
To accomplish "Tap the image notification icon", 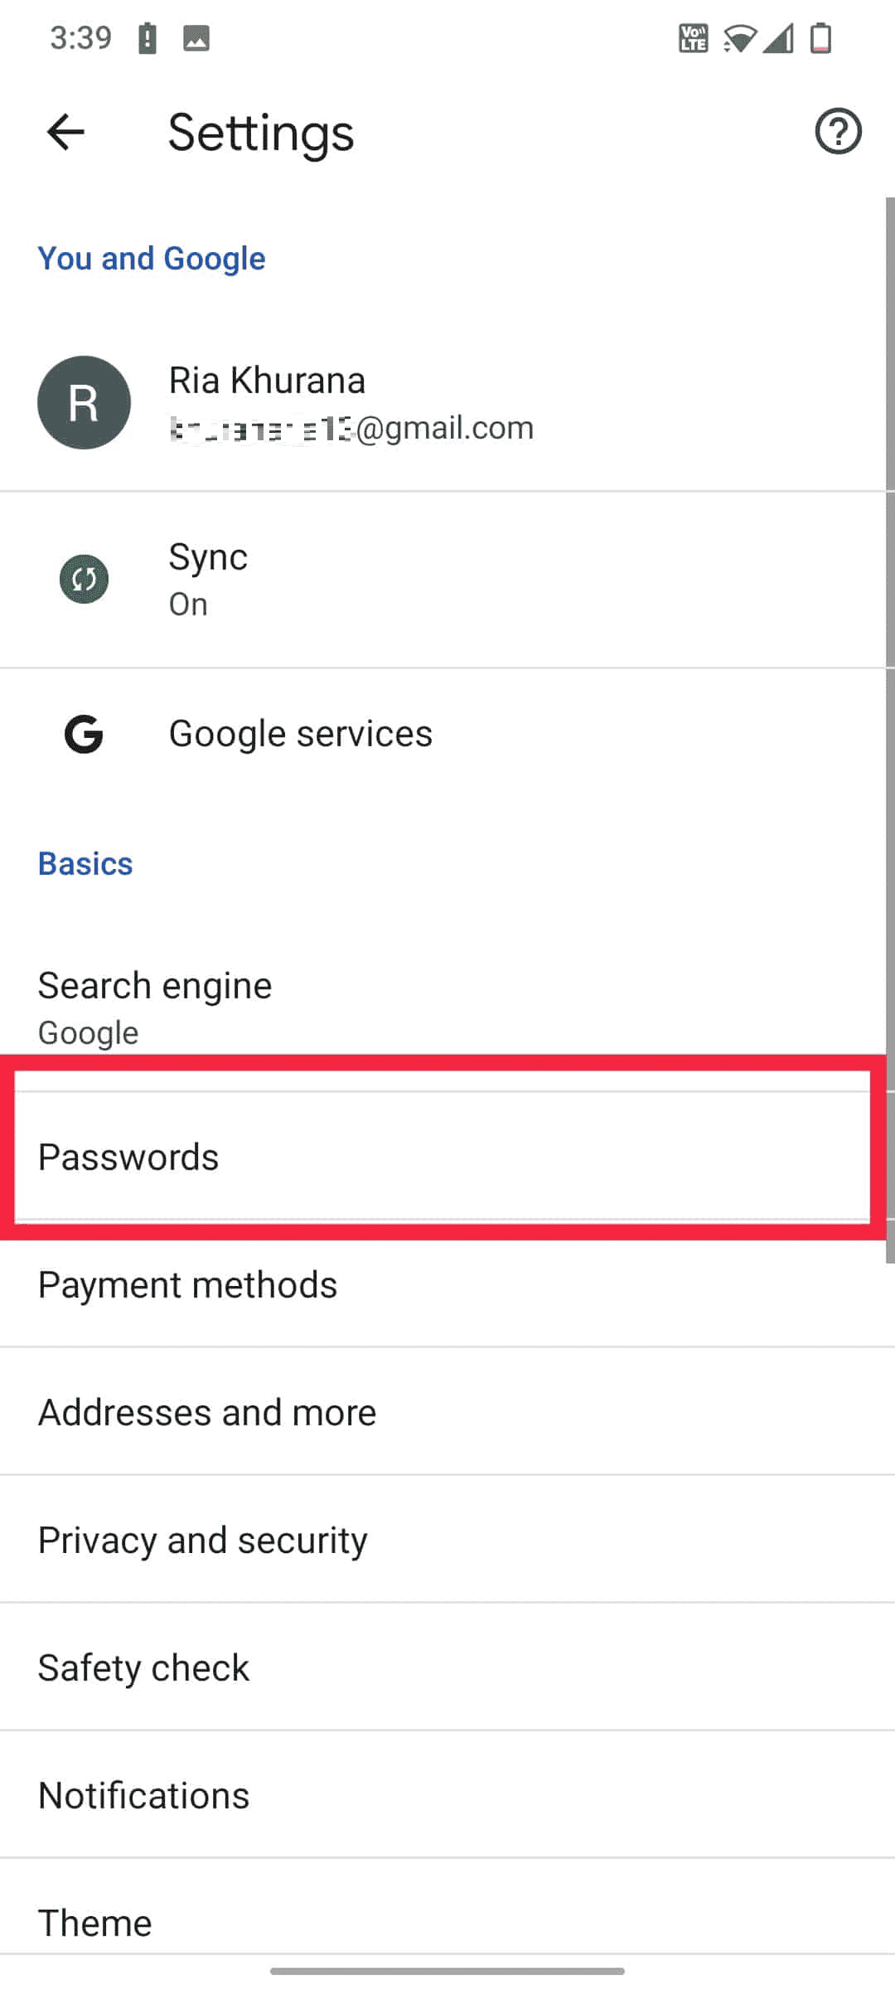I will point(196,38).
